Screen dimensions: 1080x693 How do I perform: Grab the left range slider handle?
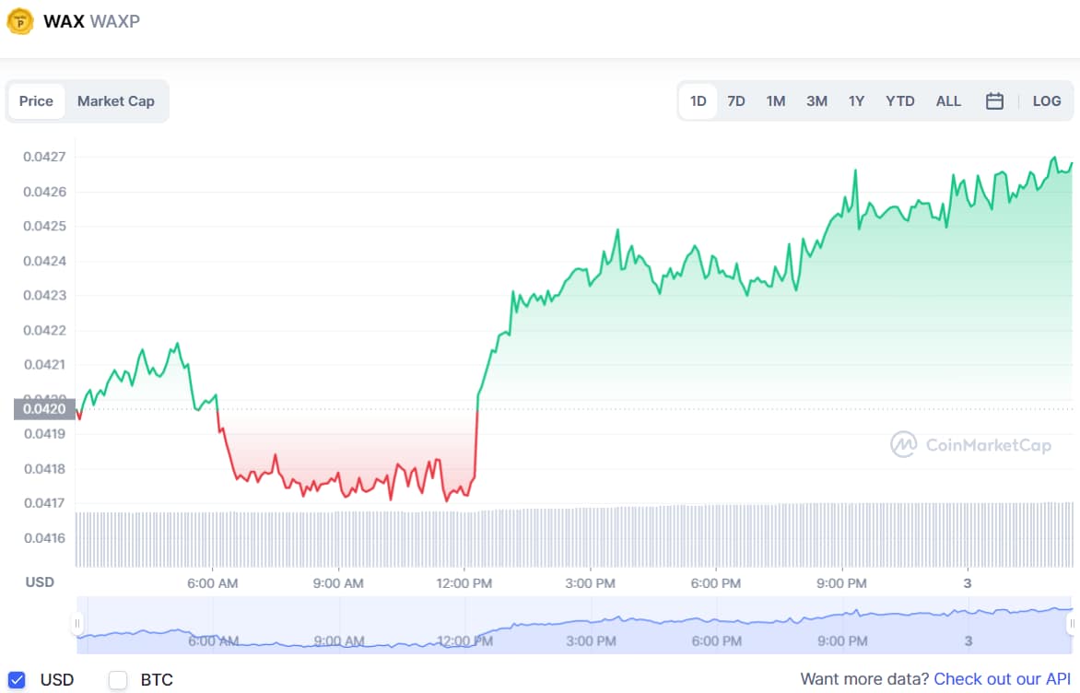77,625
